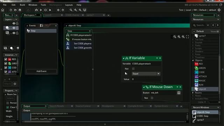This screenshot has width=224, height=126.
Task: Select the Step event in Events list
Action: pyautogui.click(x=41, y=31)
